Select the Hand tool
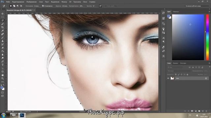211x118 pixels. [2, 75]
